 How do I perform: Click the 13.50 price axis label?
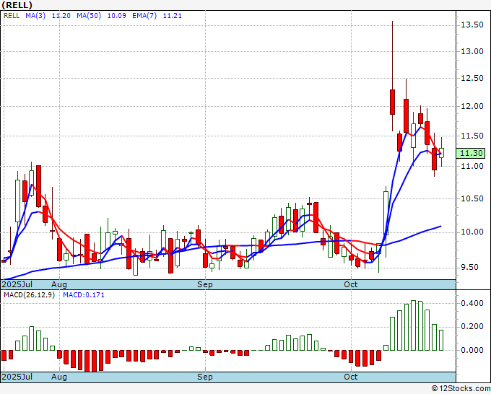(472, 25)
